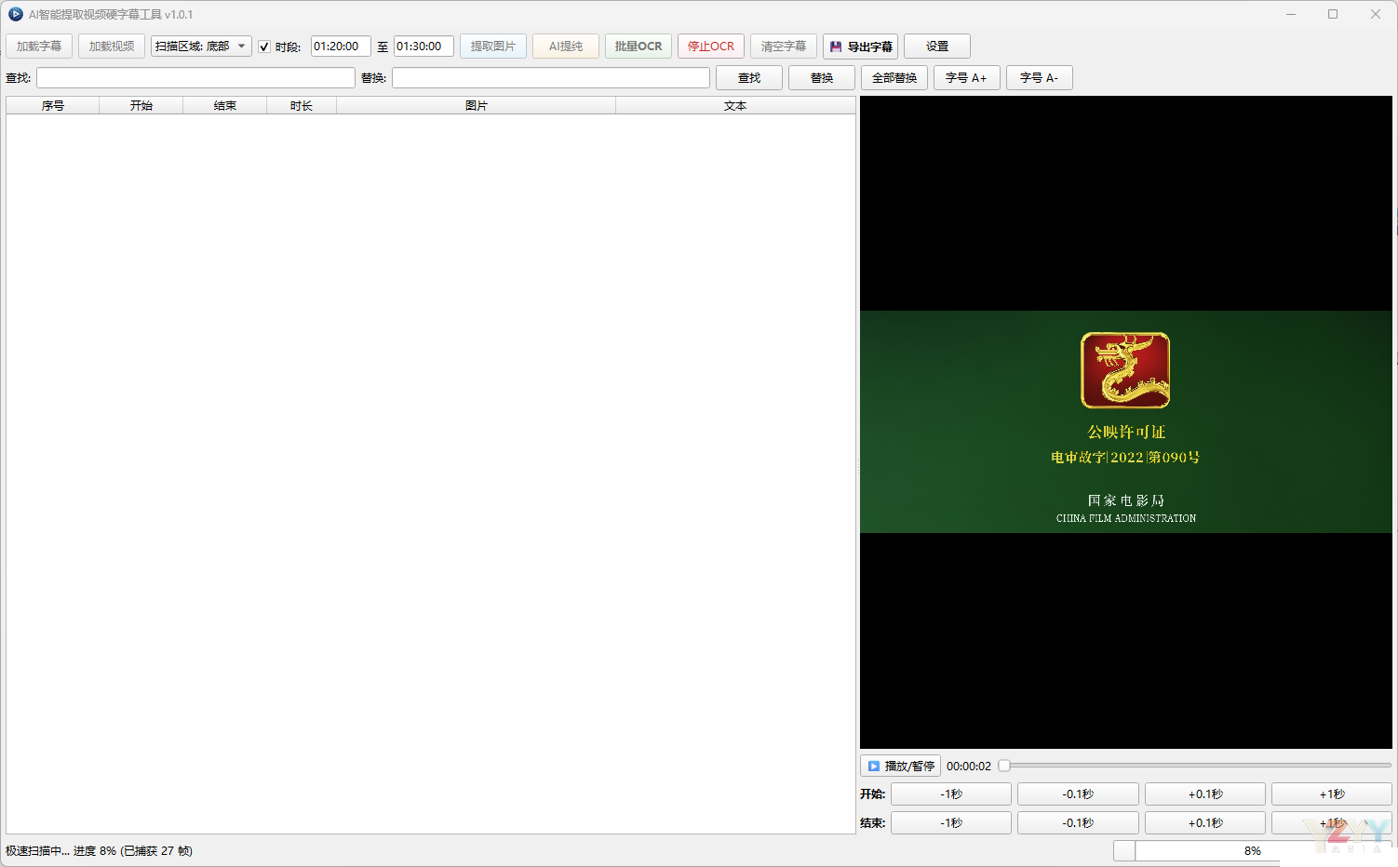
Task: Click into the 查找 search field
Action: pyautogui.click(x=195, y=78)
